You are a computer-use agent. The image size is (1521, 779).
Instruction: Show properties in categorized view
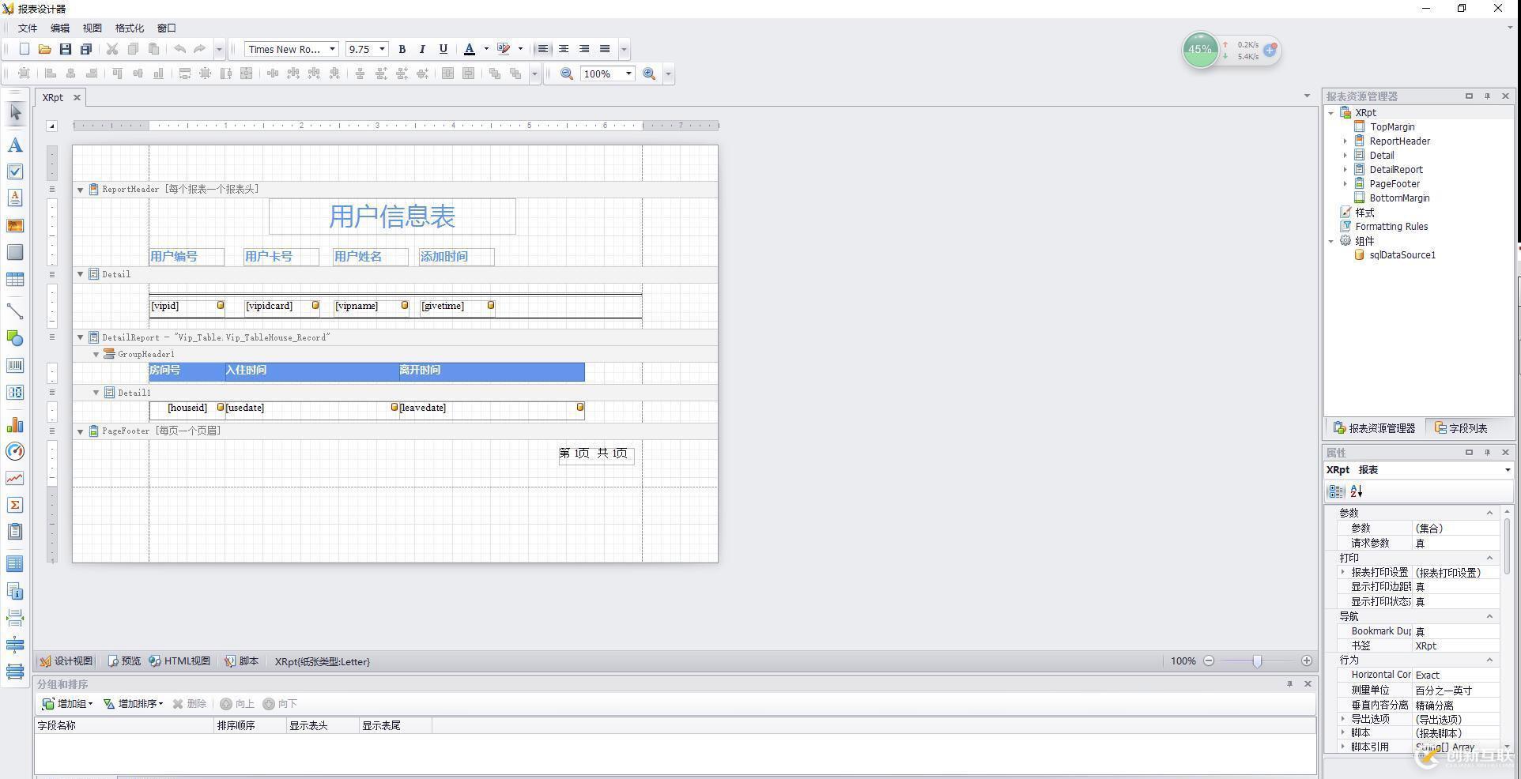click(1336, 491)
